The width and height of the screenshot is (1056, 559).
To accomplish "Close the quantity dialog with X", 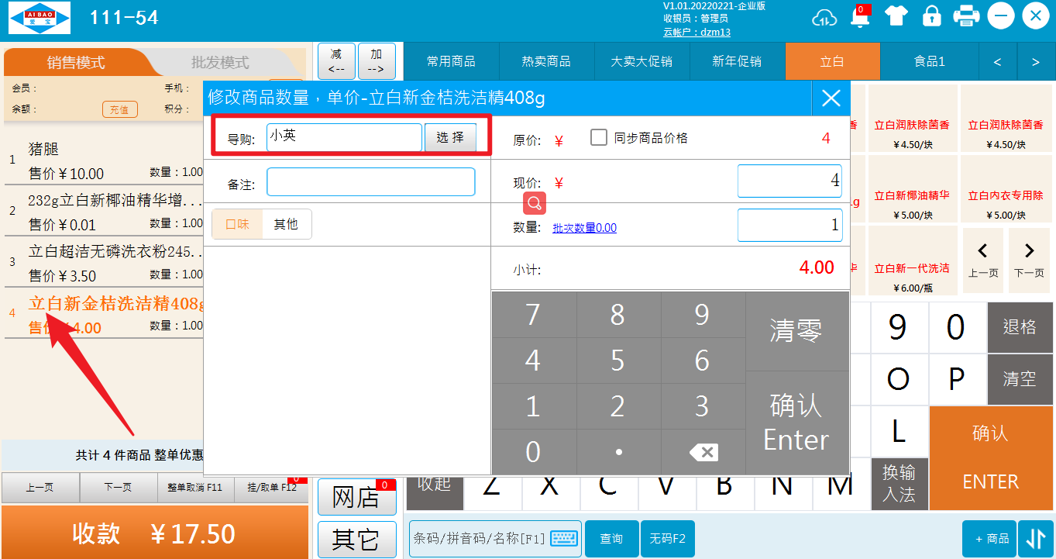I will pos(831,98).
